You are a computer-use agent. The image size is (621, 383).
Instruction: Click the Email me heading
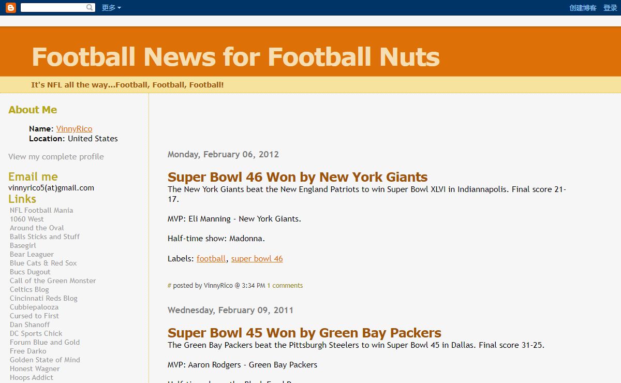click(x=33, y=176)
